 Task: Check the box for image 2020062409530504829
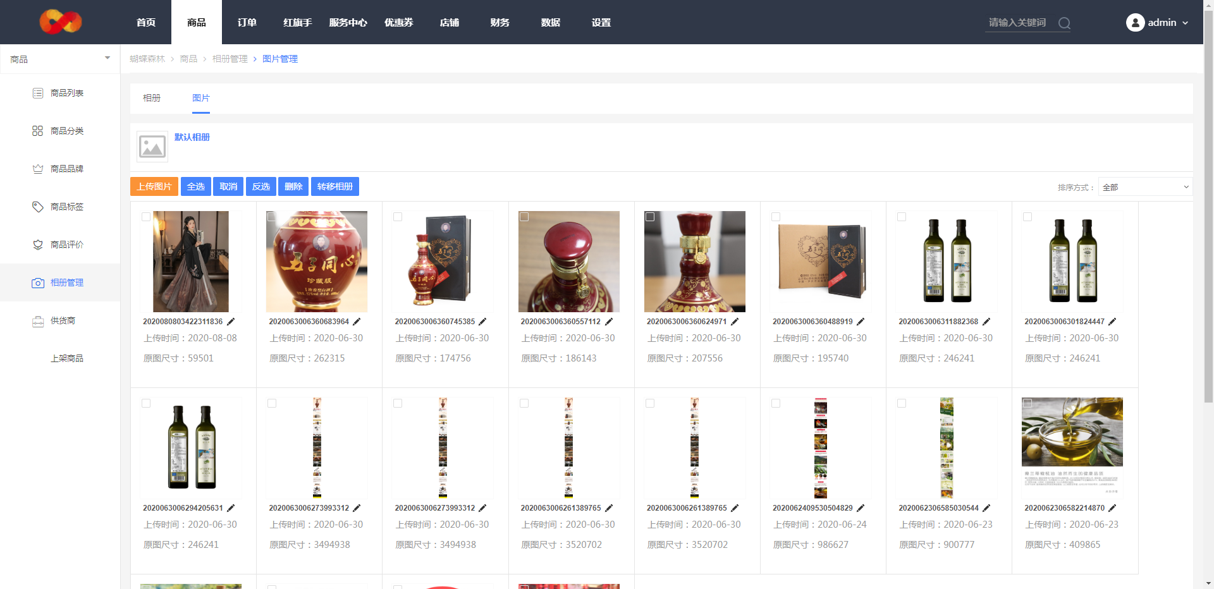tap(776, 403)
